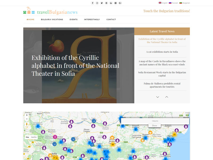Click the travelBulgarianews logo

pos(50,11)
